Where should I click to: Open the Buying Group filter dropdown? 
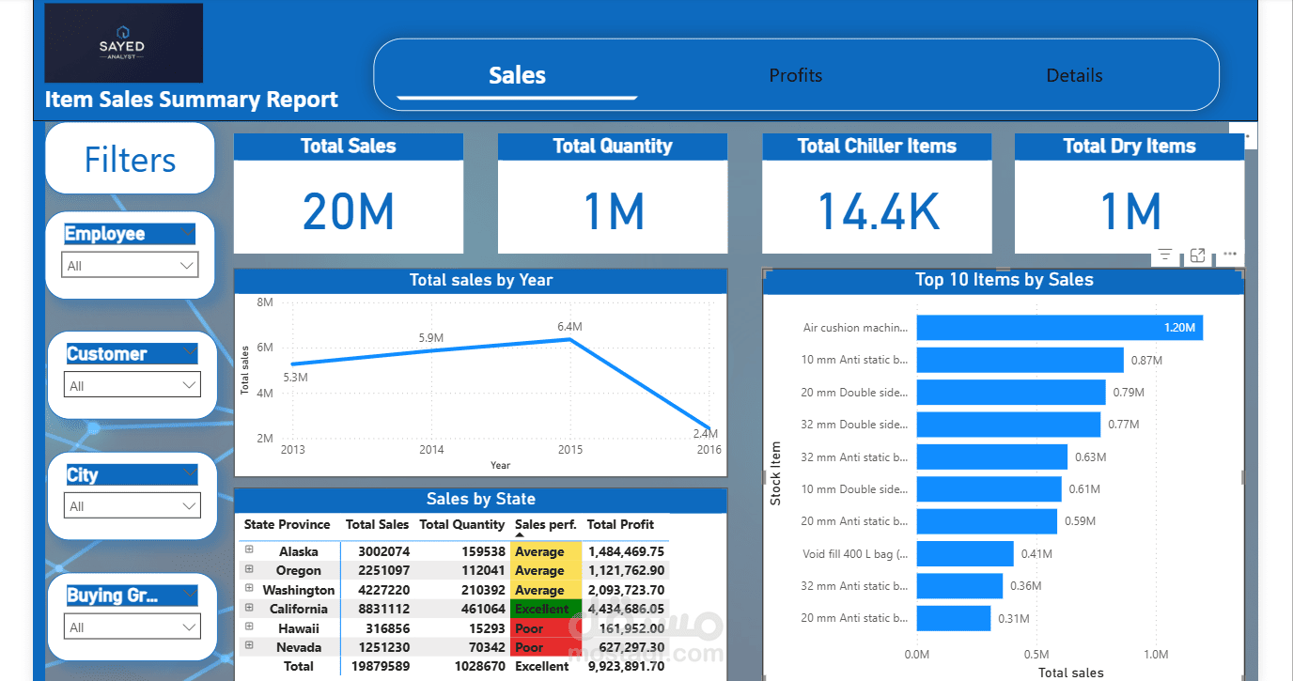pyautogui.click(x=132, y=626)
